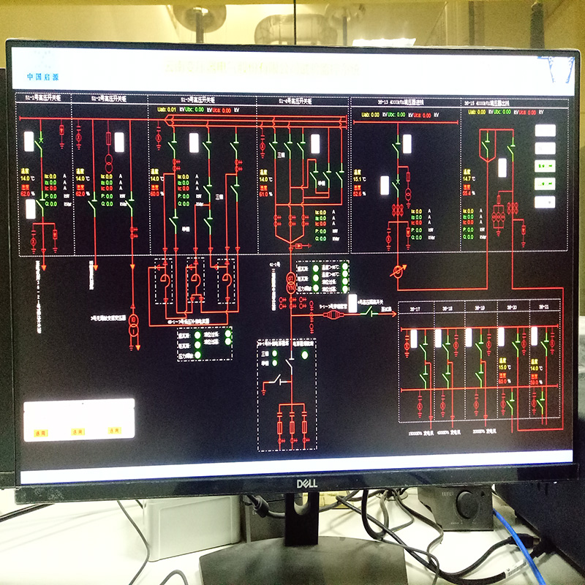
Task: Click the transformer with arrow below 3B-13
Action: [x=399, y=271]
